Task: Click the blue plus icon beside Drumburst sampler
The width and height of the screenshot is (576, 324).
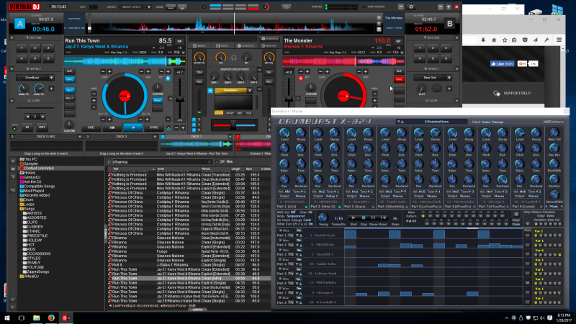Action: tap(210, 91)
